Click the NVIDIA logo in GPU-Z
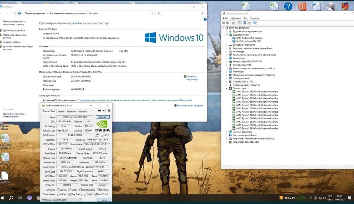 (102, 126)
